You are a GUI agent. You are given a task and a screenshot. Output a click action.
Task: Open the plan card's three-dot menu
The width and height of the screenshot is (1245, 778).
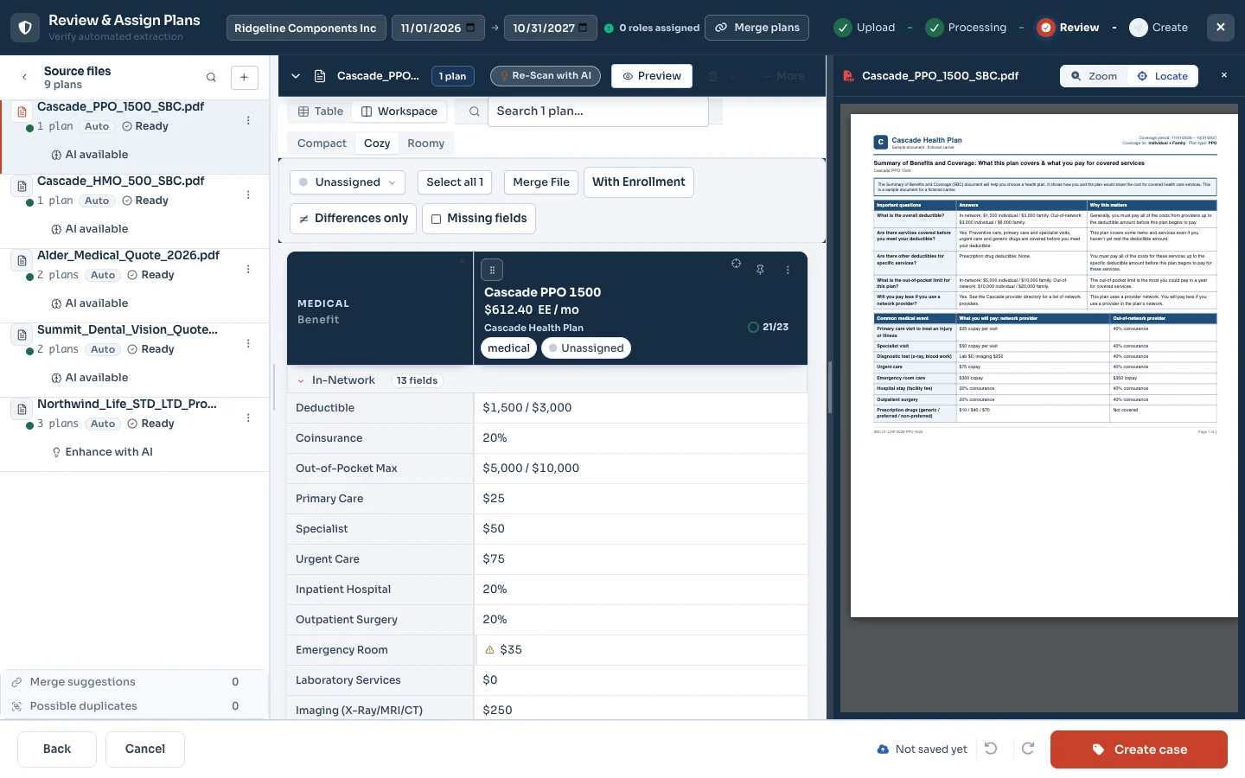[x=788, y=270]
